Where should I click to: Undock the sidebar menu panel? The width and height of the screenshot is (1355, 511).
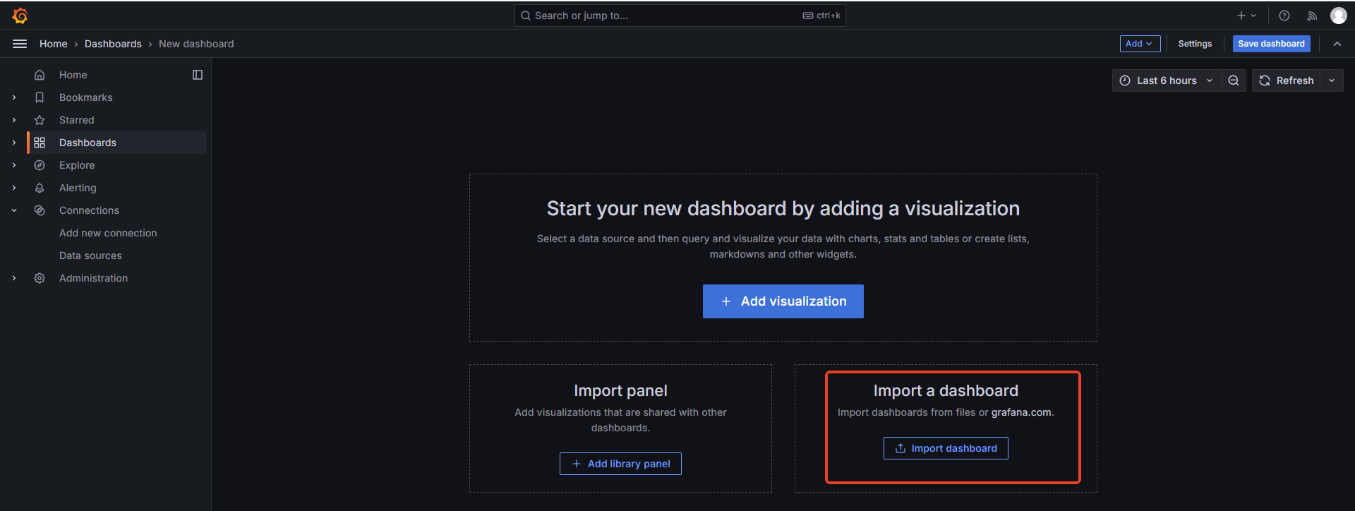[x=198, y=75]
